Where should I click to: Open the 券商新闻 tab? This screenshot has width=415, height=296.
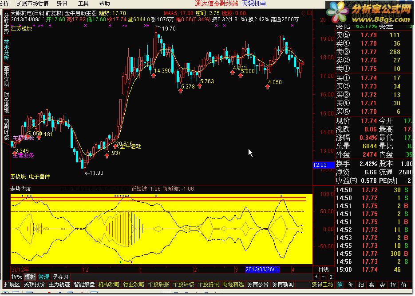[283, 284]
